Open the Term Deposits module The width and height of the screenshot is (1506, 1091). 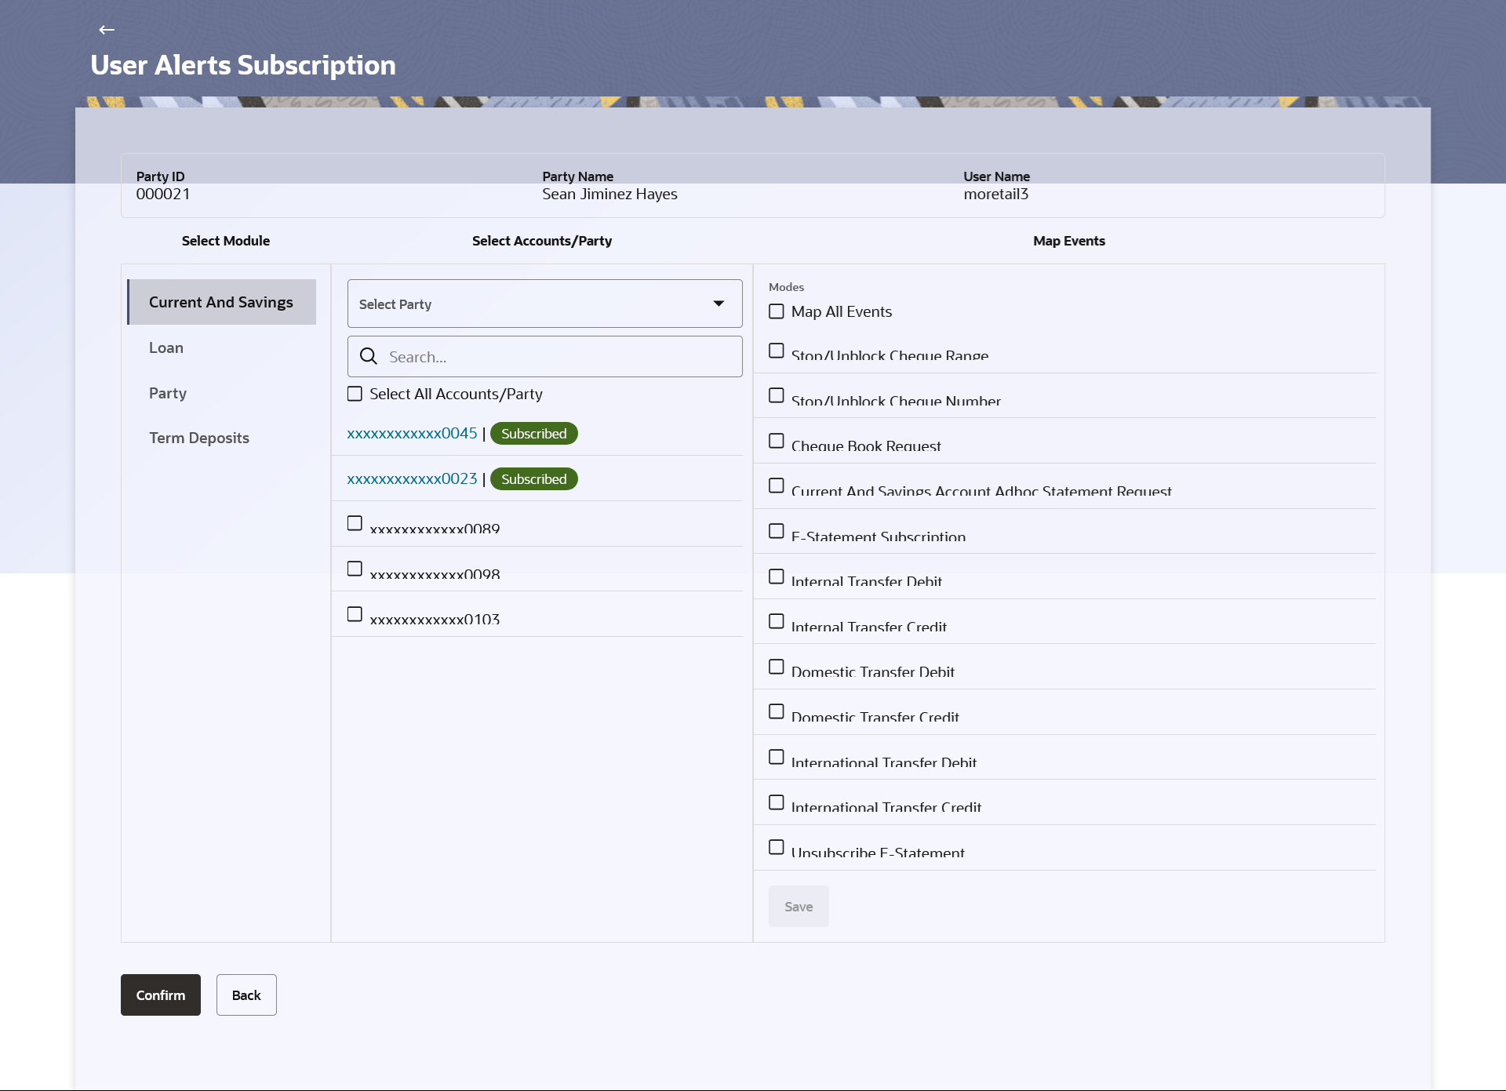[199, 438]
